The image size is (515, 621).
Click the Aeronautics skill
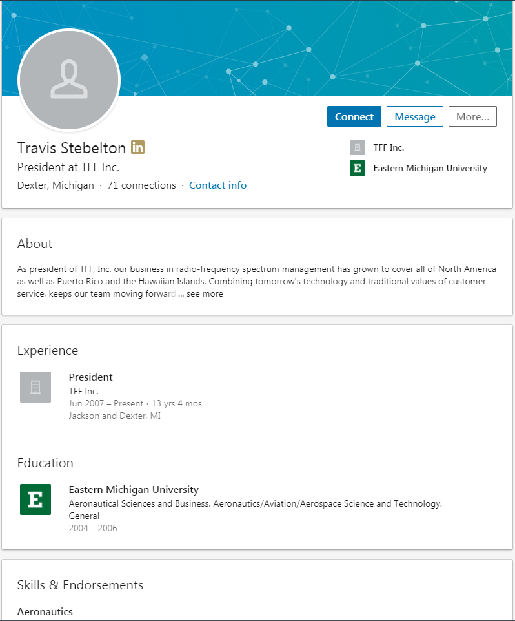(45, 611)
